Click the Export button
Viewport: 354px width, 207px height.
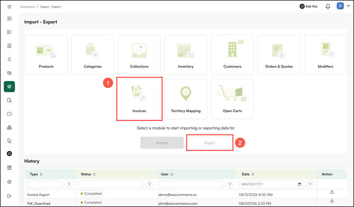(210, 143)
